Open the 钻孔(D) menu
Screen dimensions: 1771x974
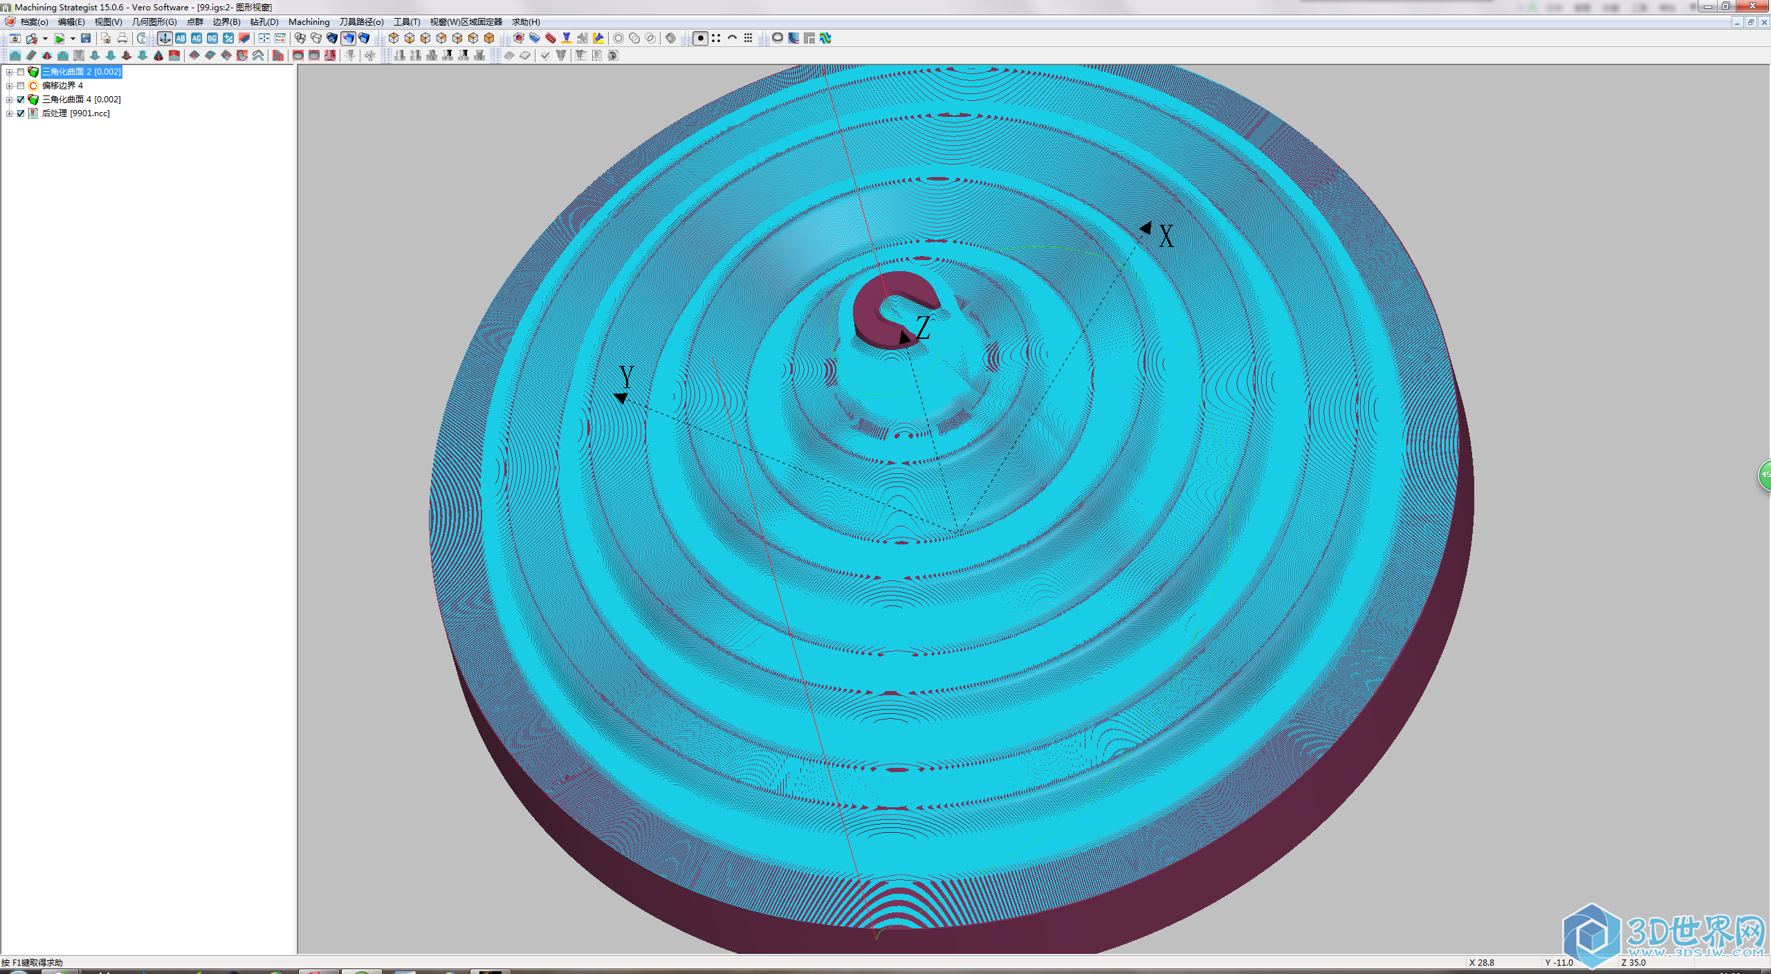[264, 22]
